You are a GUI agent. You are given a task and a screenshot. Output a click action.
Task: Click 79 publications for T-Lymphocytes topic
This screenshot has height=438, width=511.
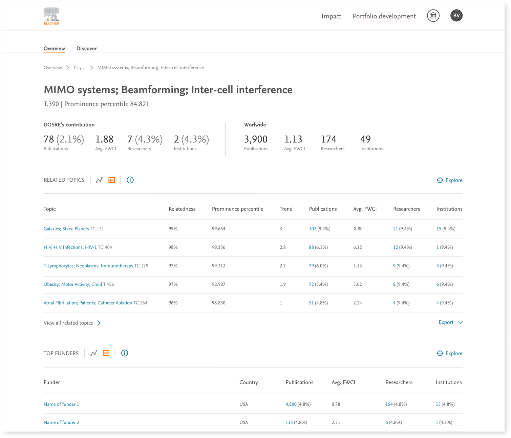[312, 266]
